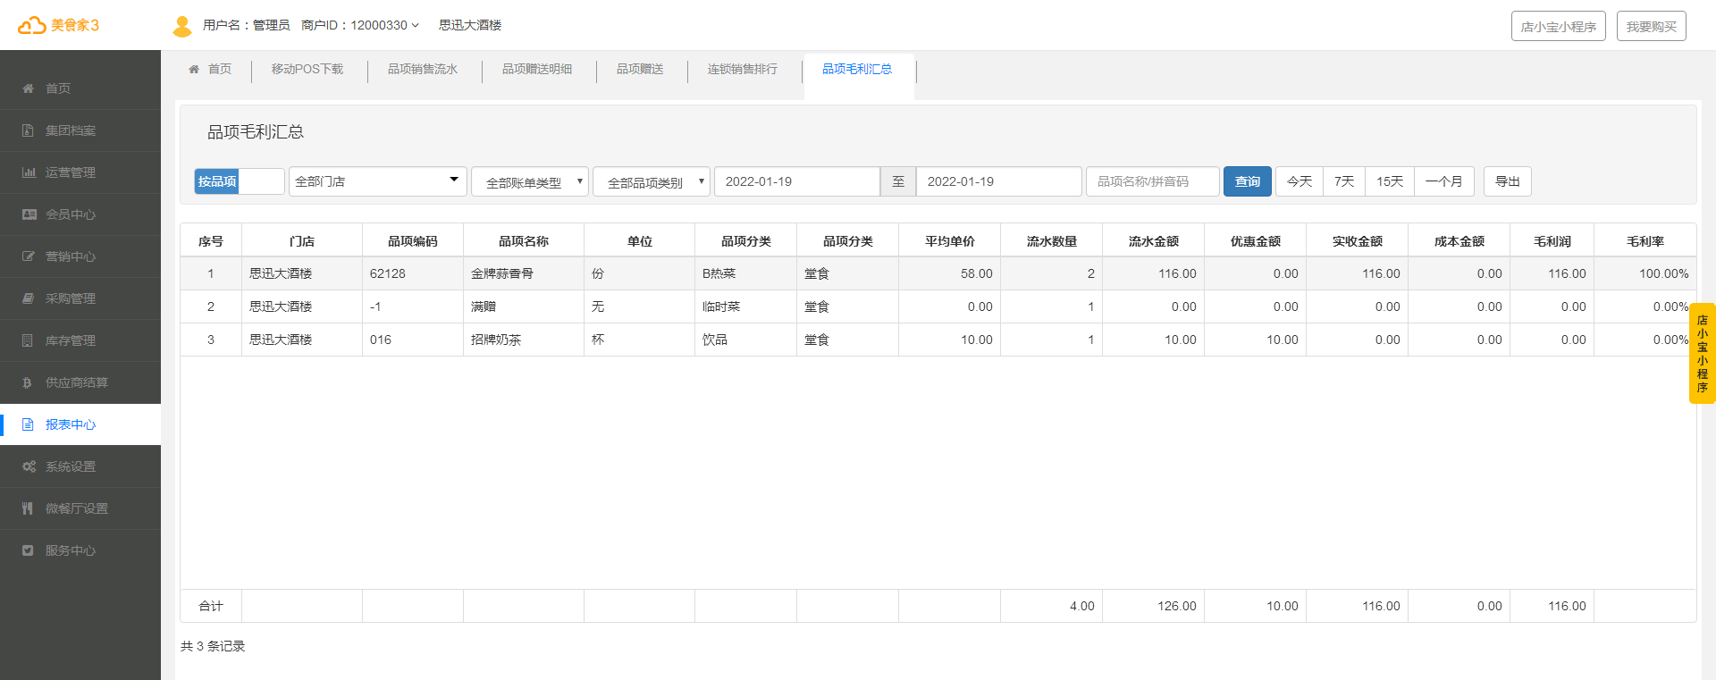Click the total 126.00 cell in 合计 row
Viewport: 1716px width, 680px height.
(1154, 606)
